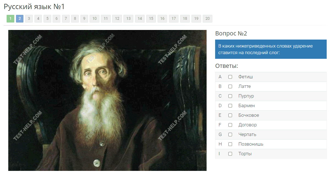This screenshot has width=330, height=175.
Task: Open question 17
Action: [174, 18]
